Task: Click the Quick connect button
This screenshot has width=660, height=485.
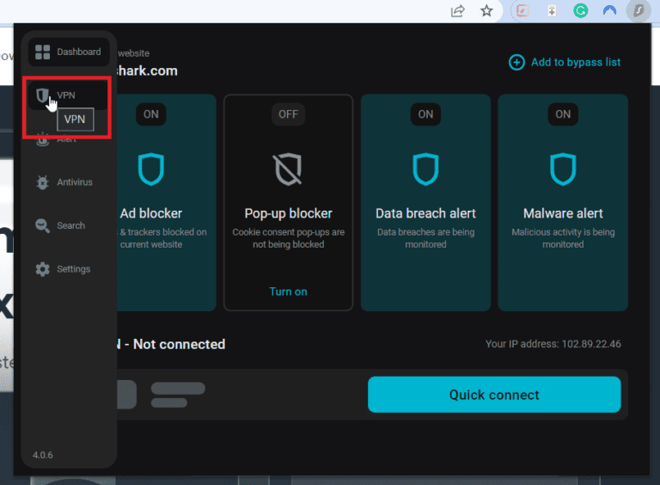Action: click(494, 395)
